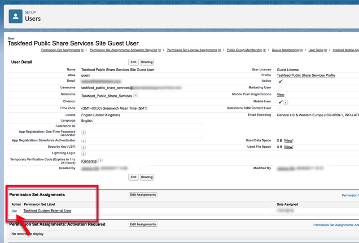This screenshot has width=359, height=243.
Task: Click Date Assigned column header
Action: pos(287,204)
